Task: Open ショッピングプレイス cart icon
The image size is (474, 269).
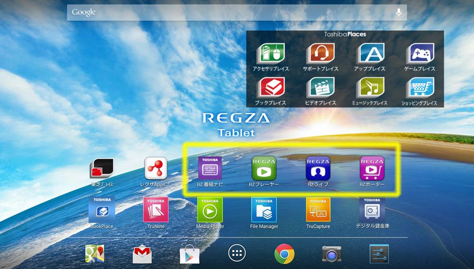Action: tap(420, 87)
